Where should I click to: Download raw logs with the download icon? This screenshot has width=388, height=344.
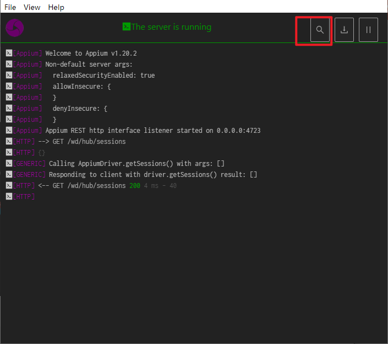(x=344, y=30)
